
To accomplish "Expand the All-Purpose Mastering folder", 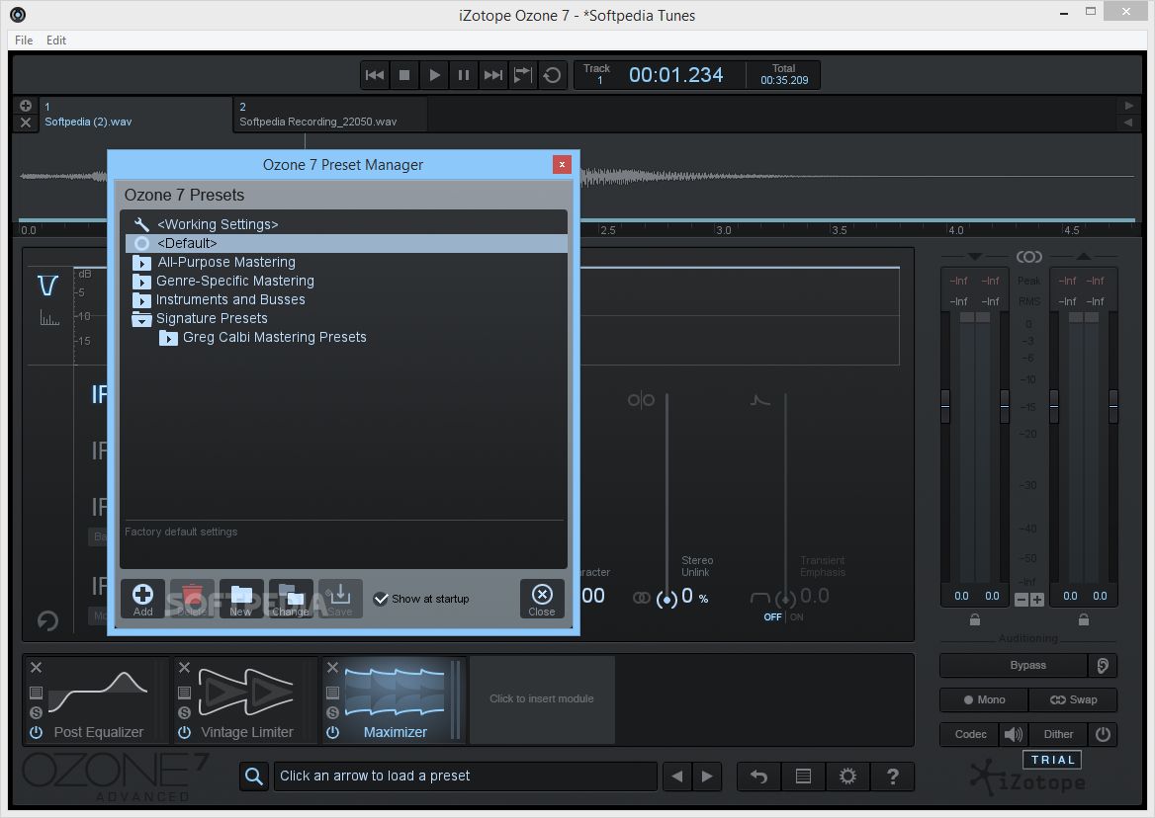I will [x=141, y=263].
